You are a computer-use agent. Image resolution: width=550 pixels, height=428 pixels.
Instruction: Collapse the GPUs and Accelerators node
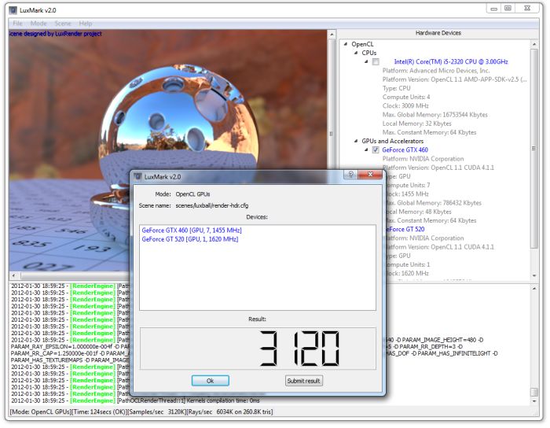coord(356,141)
